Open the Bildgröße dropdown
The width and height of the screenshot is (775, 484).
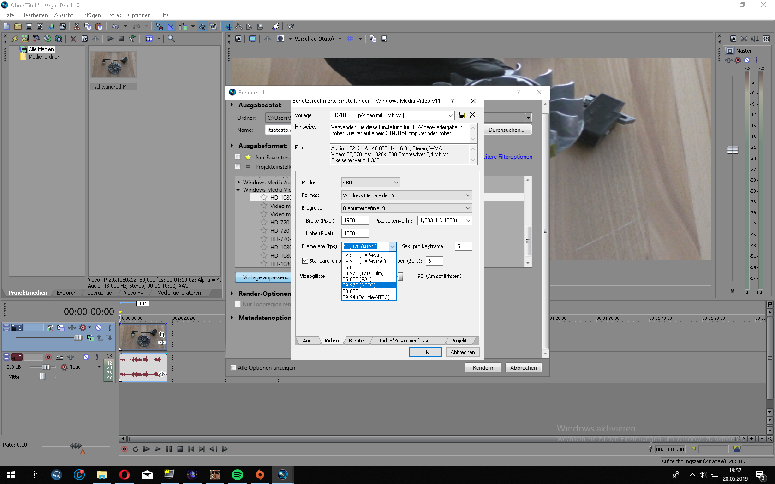[x=468, y=208]
